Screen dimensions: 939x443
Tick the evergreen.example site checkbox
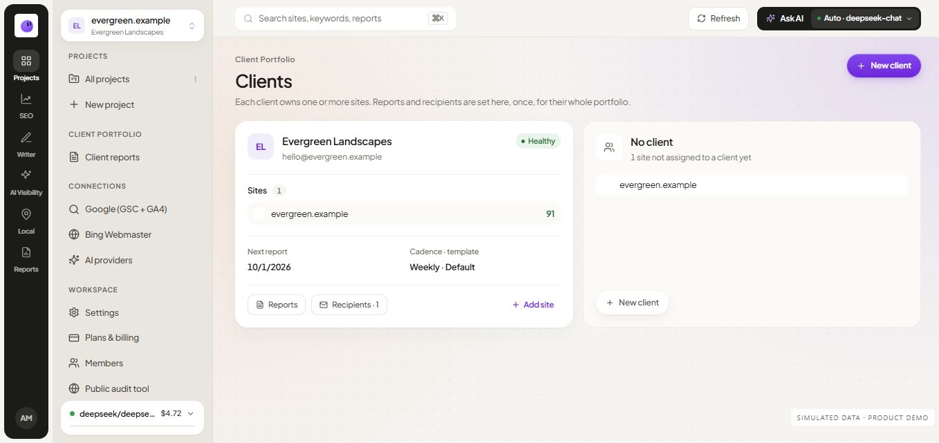coord(259,214)
